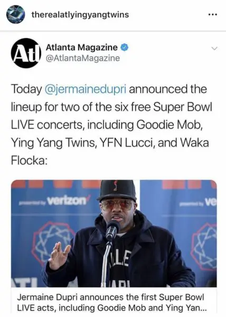
Task: Tap the Atlanta Magazine logo avatar
Action: 26,53
